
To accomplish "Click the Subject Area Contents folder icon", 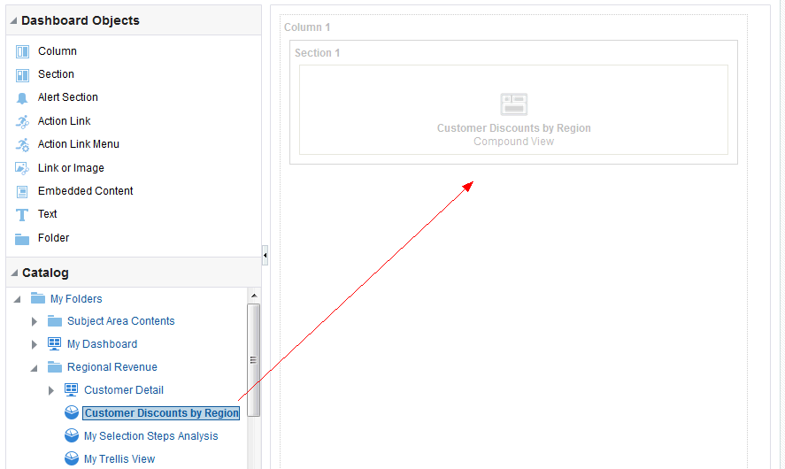I will pos(55,321).
